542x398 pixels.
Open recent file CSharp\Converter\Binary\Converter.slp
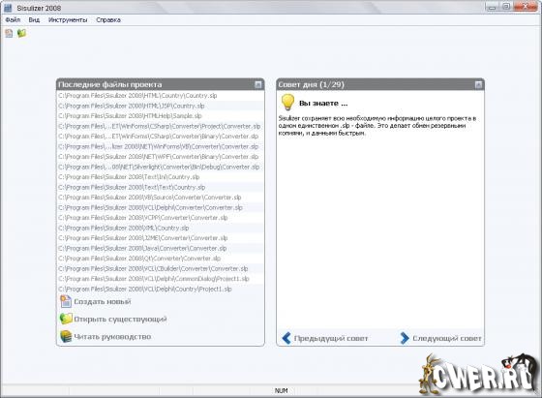click(159, 137)
